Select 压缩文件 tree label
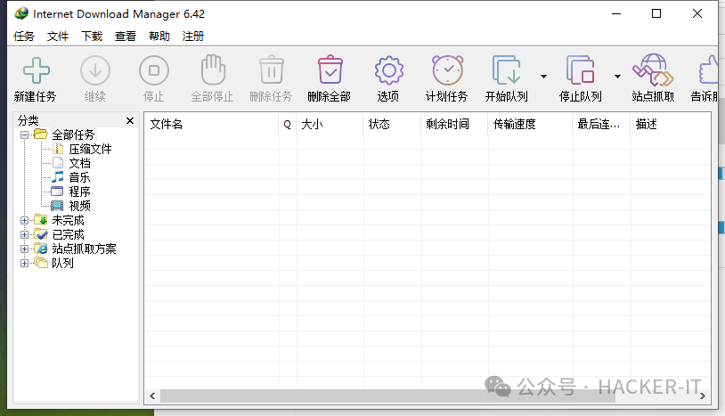This screenshot has height=416, width=725. pyautogui.click(x=90, y=149)
